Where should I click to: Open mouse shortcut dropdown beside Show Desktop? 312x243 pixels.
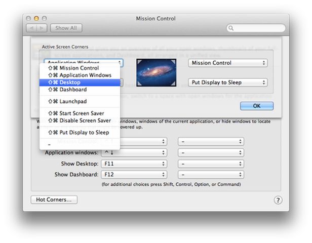pos(211,164)
